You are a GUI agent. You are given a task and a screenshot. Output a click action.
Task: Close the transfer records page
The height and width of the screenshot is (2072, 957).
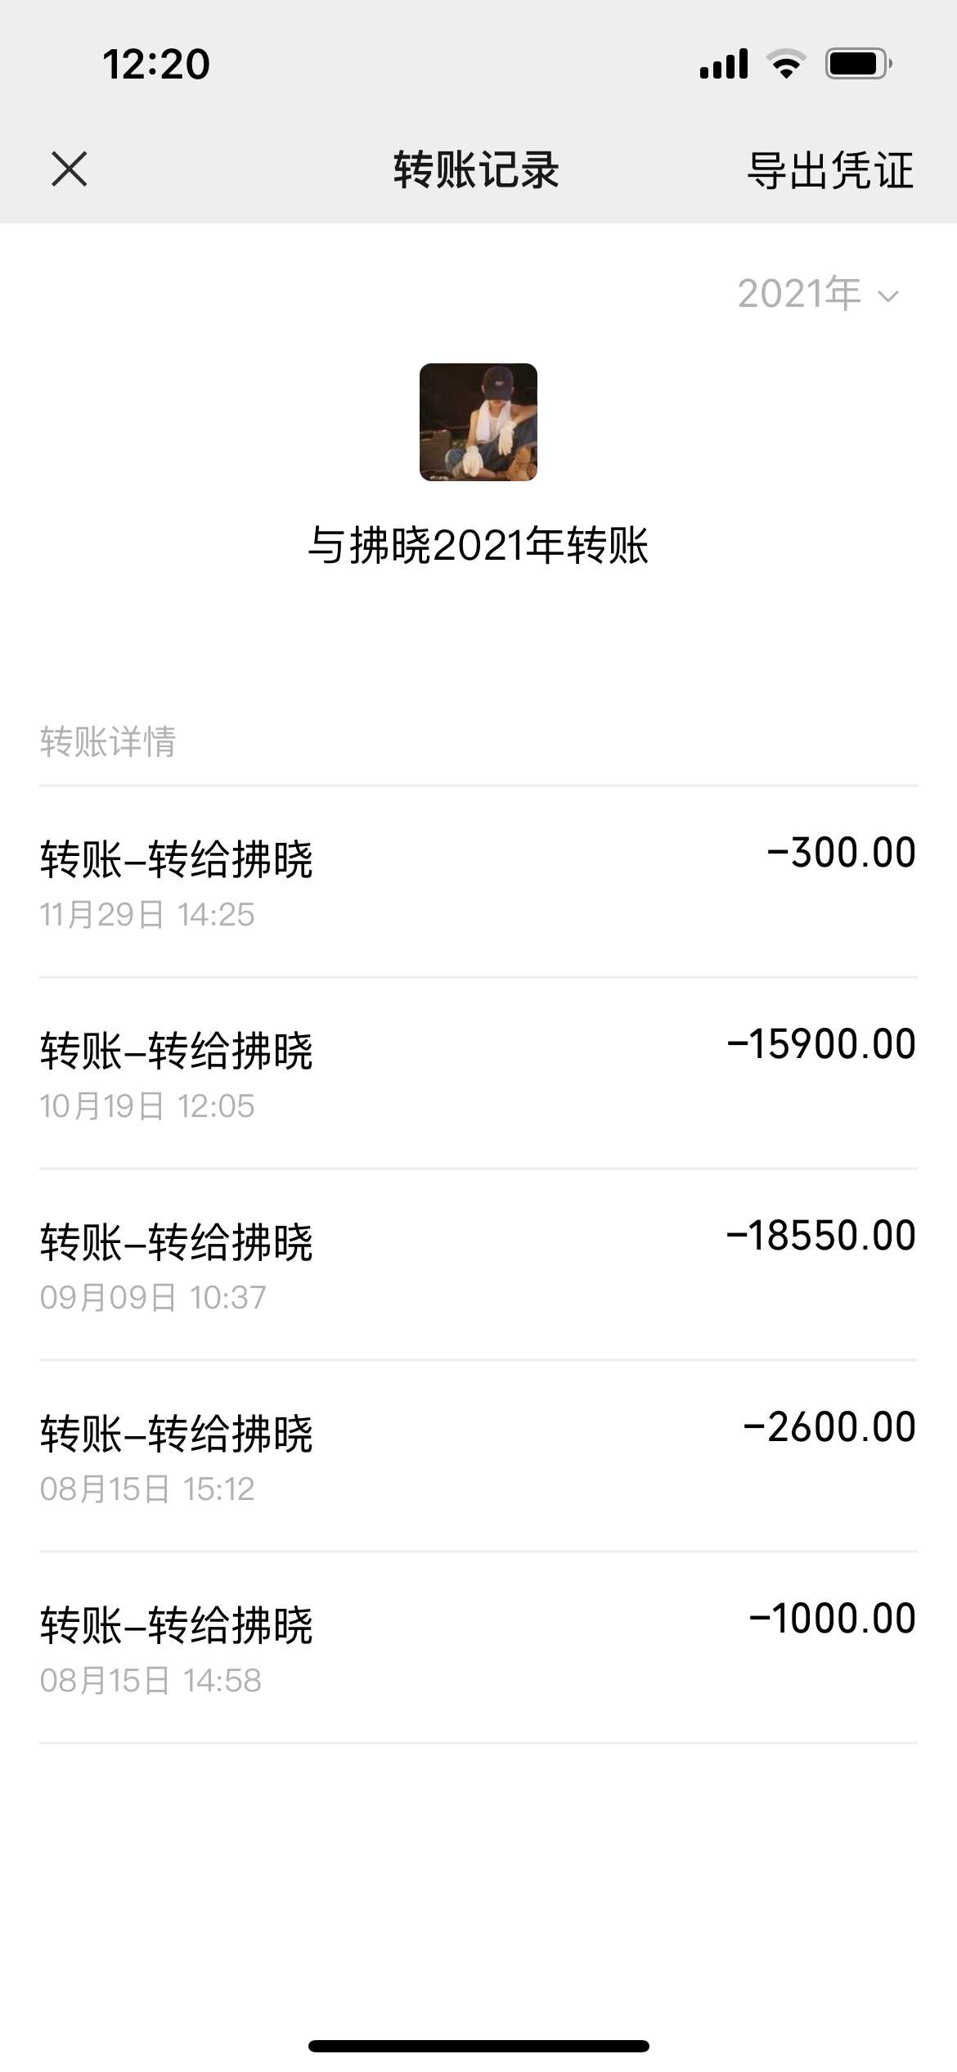[x=69, y=169]
